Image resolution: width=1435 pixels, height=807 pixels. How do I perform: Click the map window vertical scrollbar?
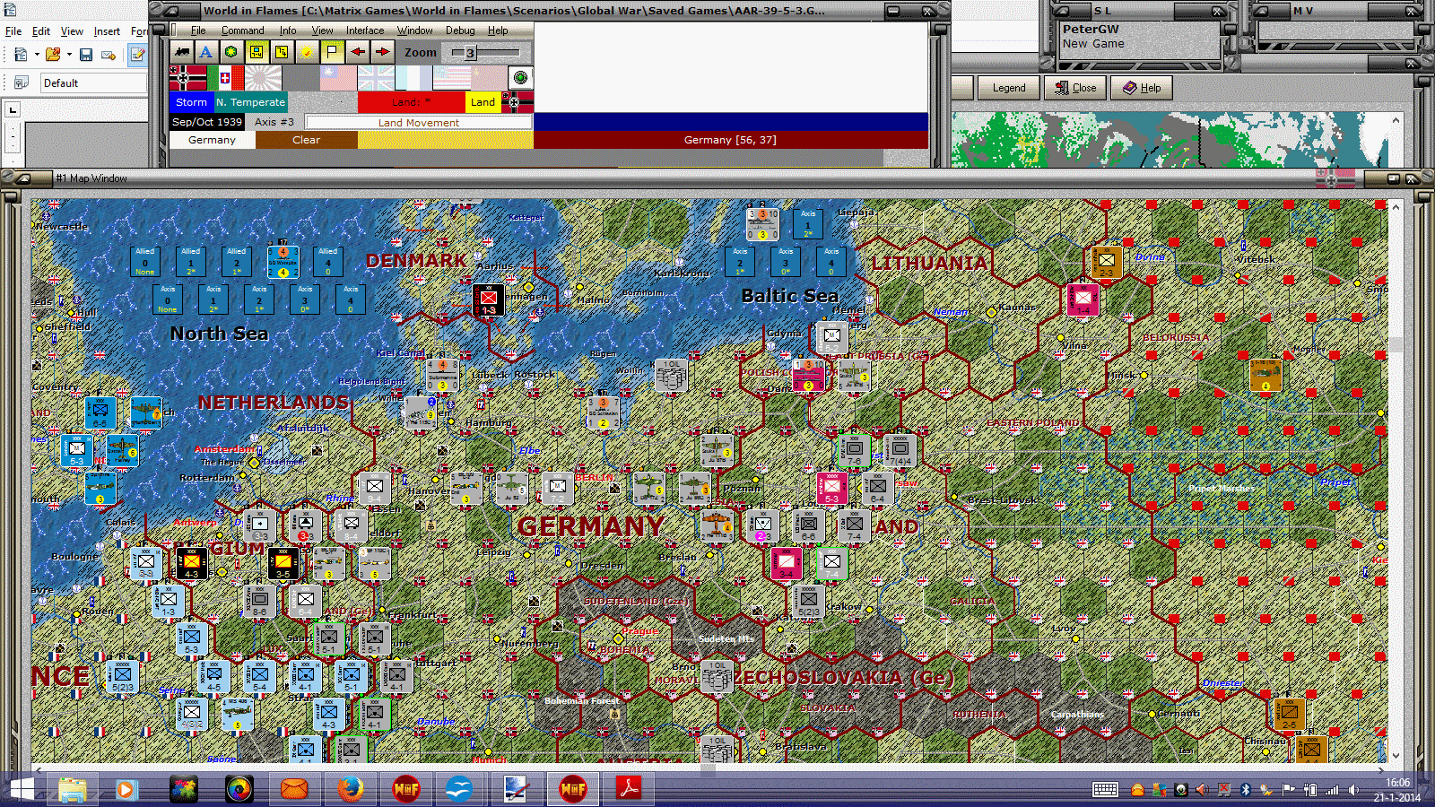point(1396,482)
